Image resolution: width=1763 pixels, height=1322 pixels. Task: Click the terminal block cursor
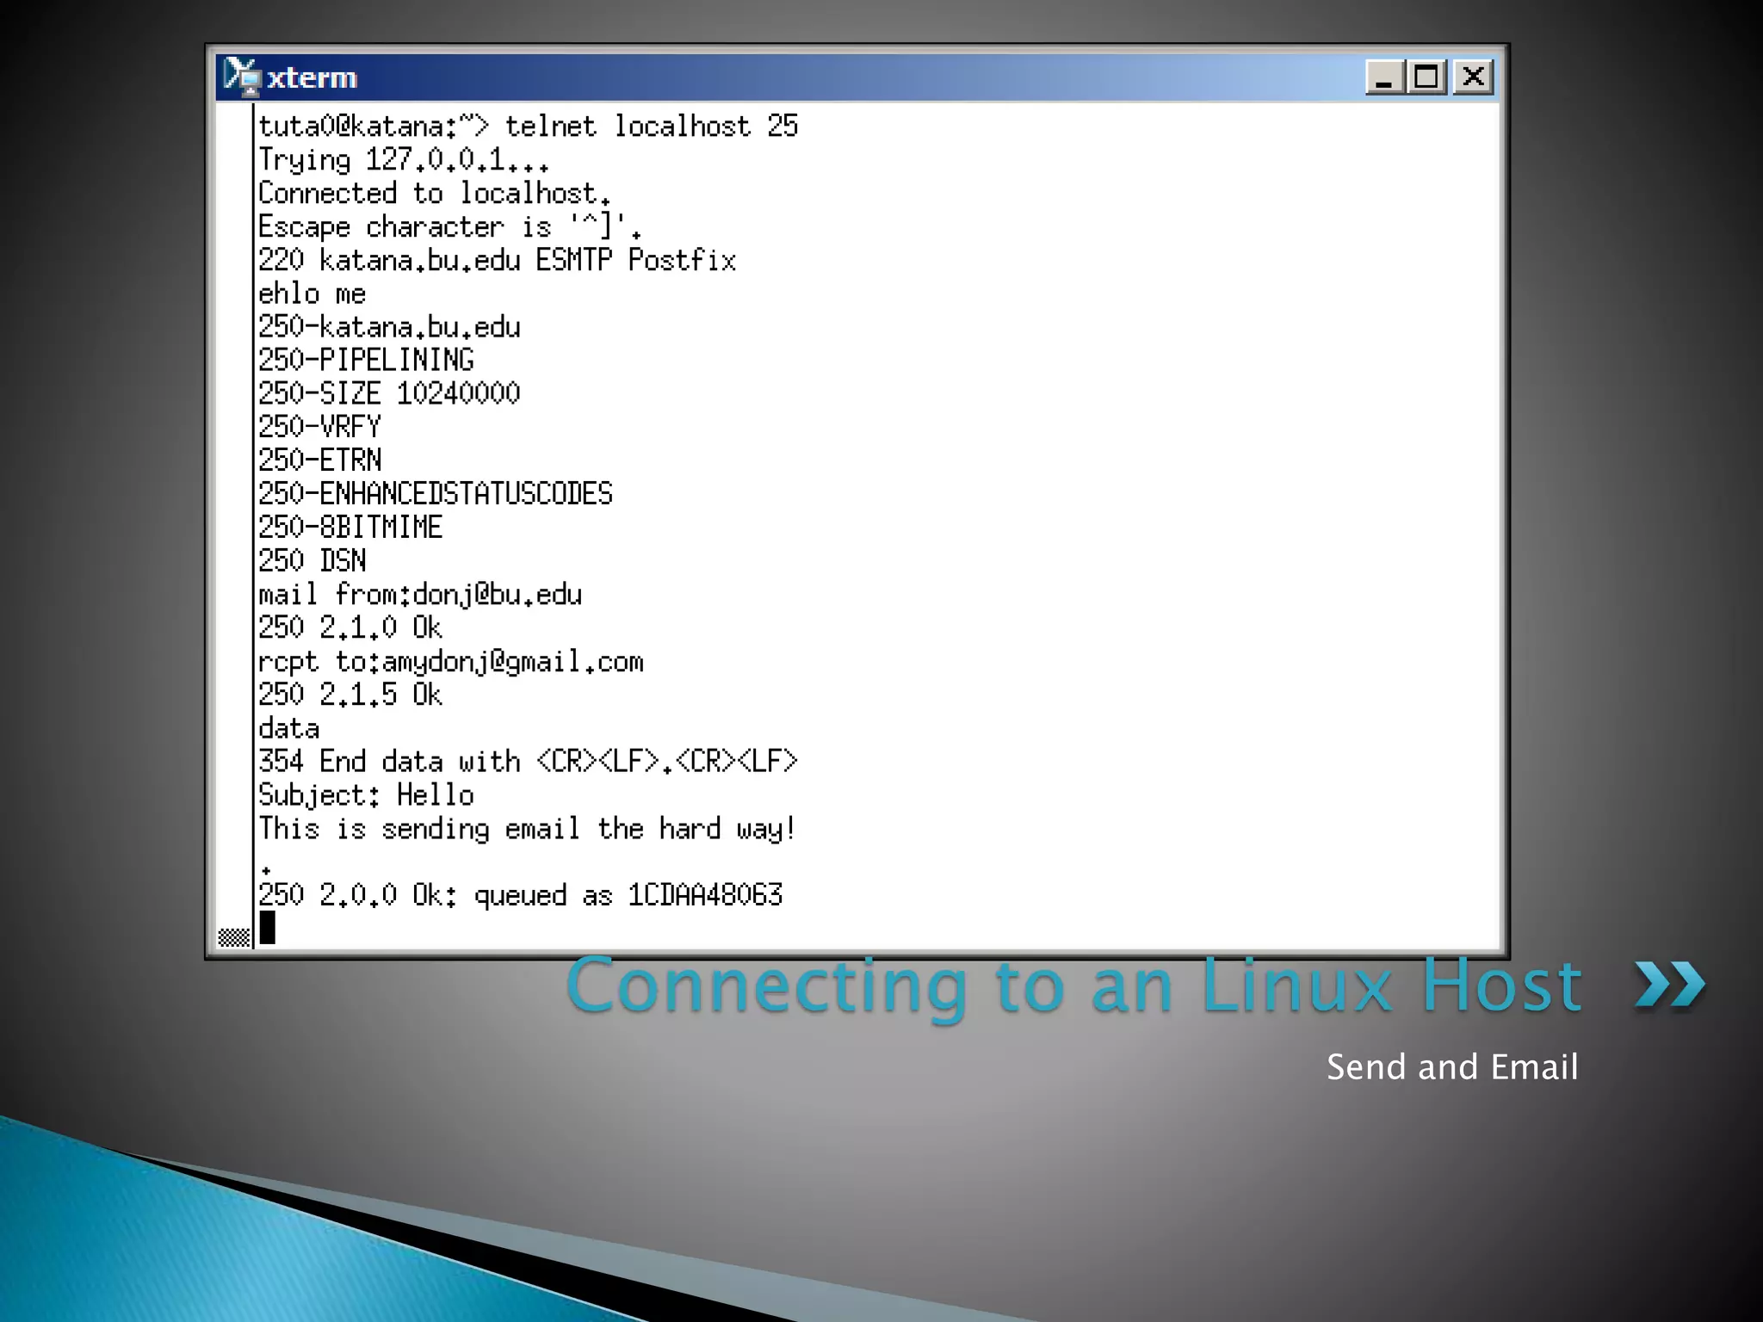click(x=268, y=928)
